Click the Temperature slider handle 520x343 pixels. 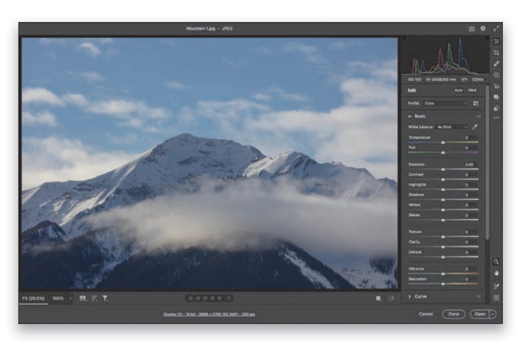tap(443, 142)
